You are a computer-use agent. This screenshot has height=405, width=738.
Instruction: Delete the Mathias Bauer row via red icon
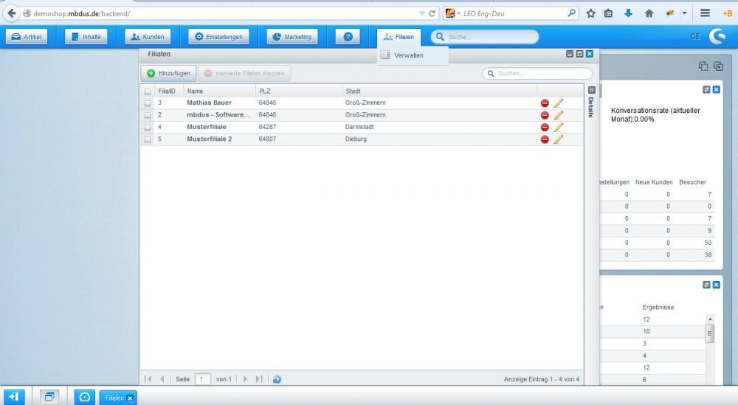(545, 103)
